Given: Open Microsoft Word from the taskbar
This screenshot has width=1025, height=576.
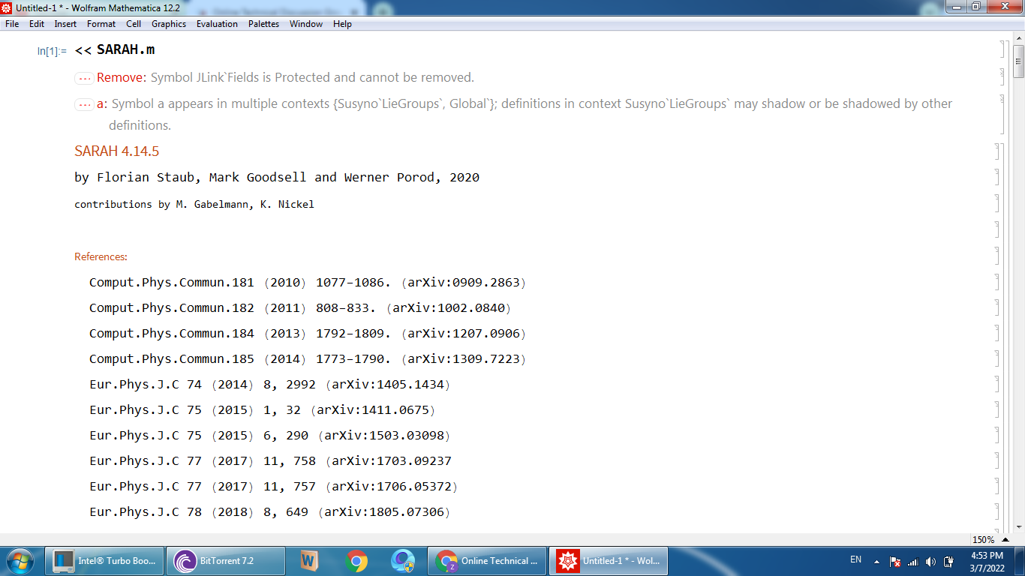Looking at the screenshot, I should point(309,561).
